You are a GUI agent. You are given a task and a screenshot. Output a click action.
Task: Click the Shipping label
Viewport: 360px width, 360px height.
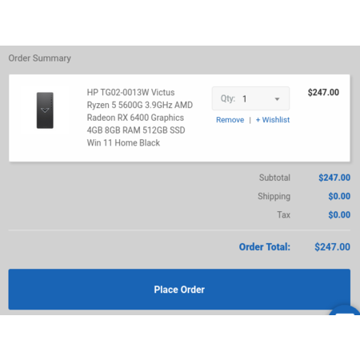(274, 197)
